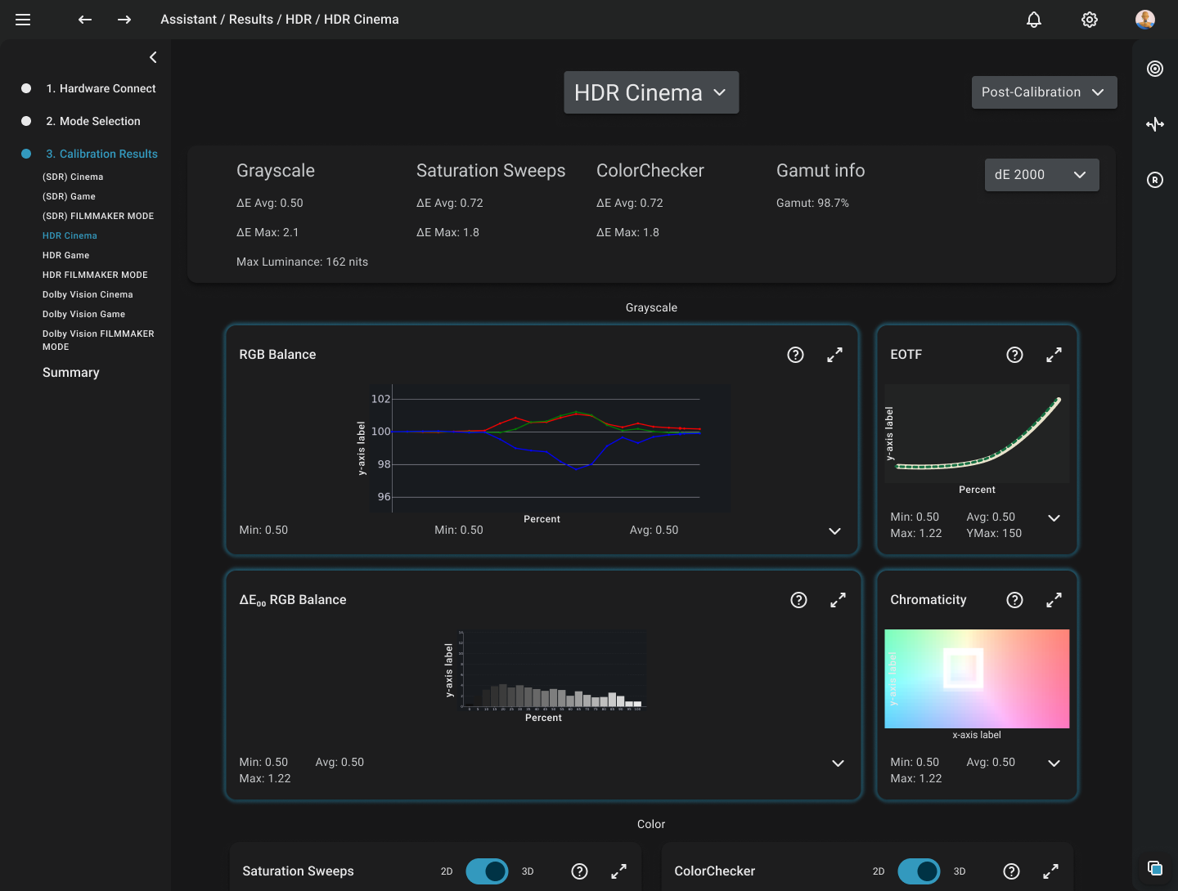
Task: Expand the Chromaticity chart fullscreen
Action: tap(1054, 600)
